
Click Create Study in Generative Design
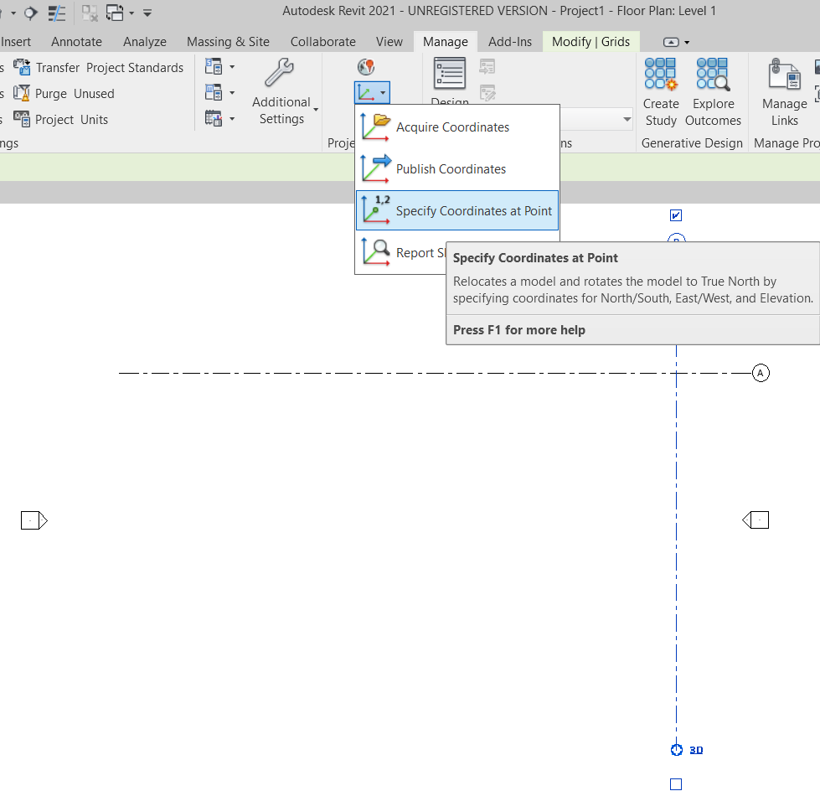661,92
